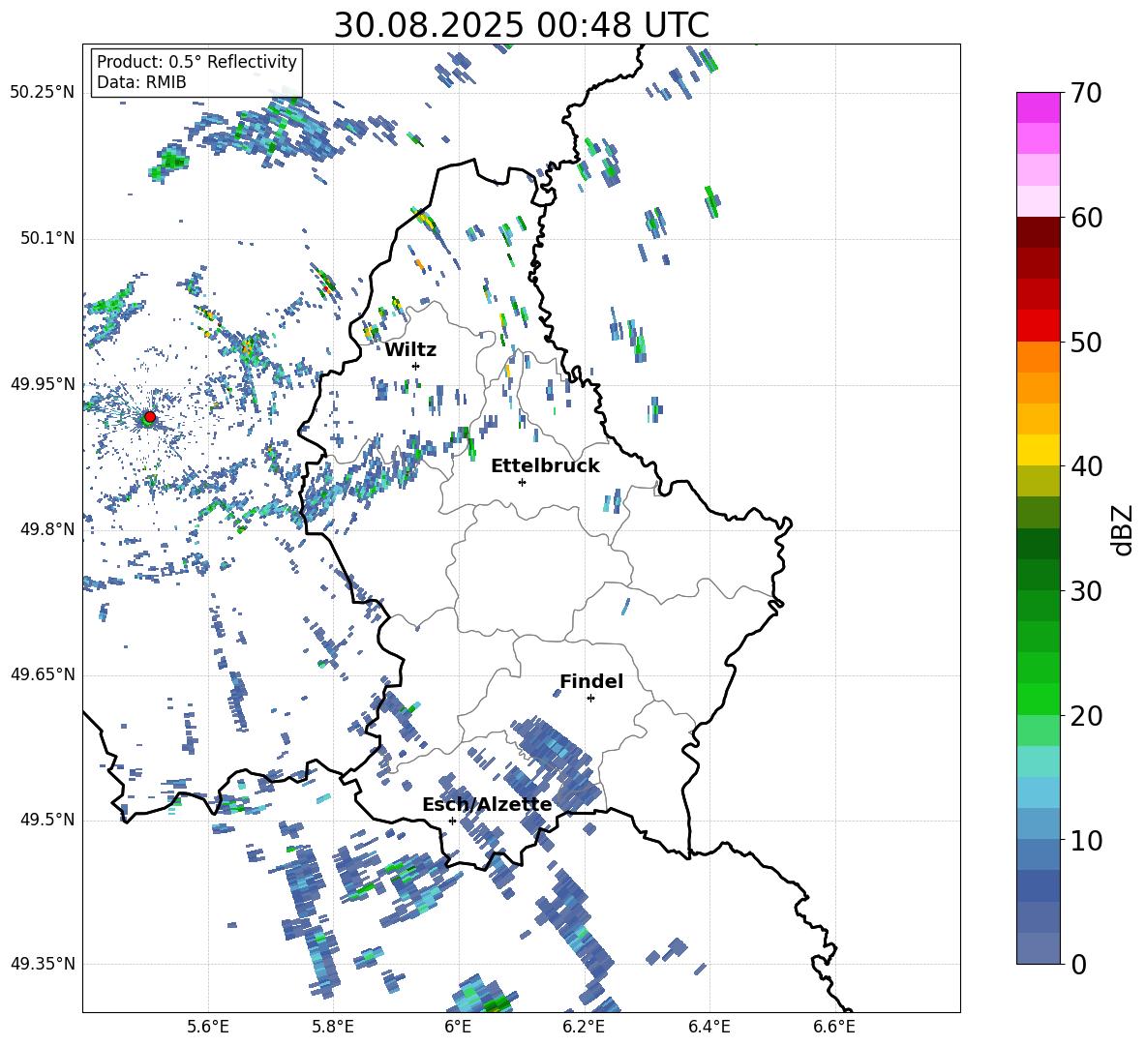Click the title 30.08.2025 00:48 UTC
This screenshot has height=1046, width=1146.
(x=521, y=25)
